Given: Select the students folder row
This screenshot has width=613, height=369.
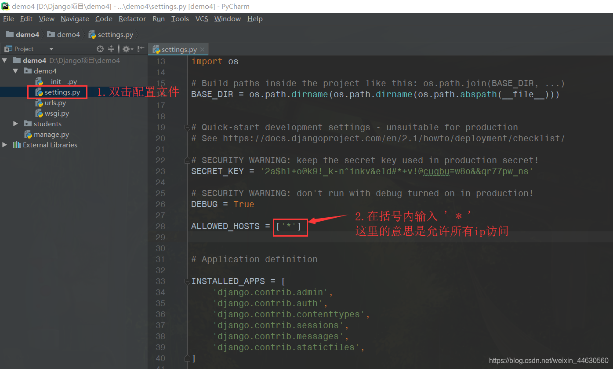Looking at the screenshot, I should (74, 124).
